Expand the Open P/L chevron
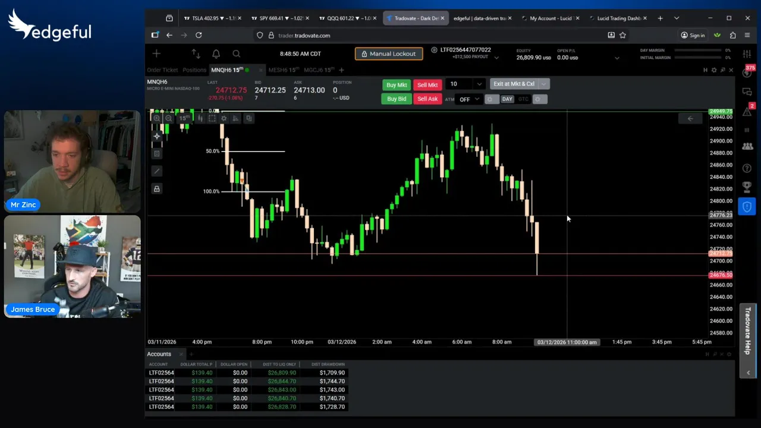761x428 pixels. point(617,58)
